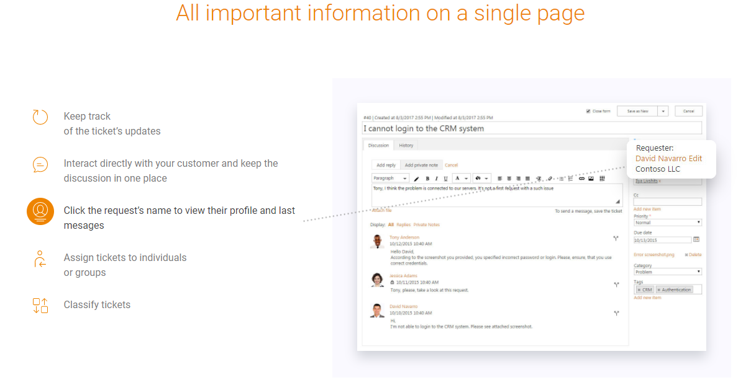The image size is (751, 385).
Task: Open the Save as New dropdown arrow
Action: click(x=663, y=111)
